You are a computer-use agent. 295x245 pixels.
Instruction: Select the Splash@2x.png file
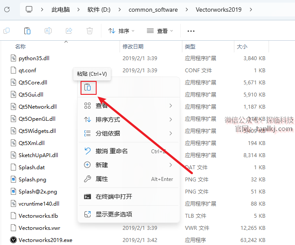38,192
